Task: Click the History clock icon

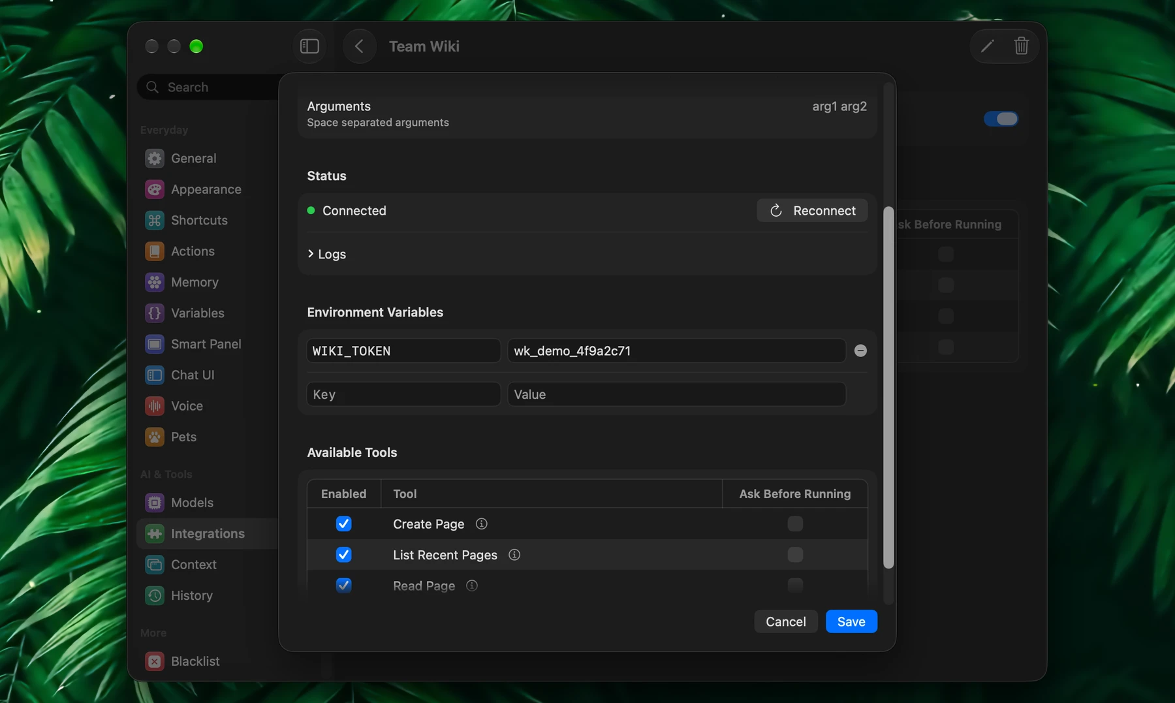Action: (155, 596)
